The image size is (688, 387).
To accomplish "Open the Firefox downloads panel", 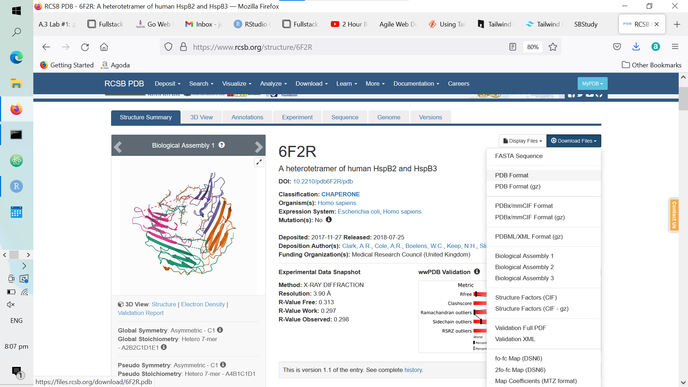I will (x=636, y=47).
